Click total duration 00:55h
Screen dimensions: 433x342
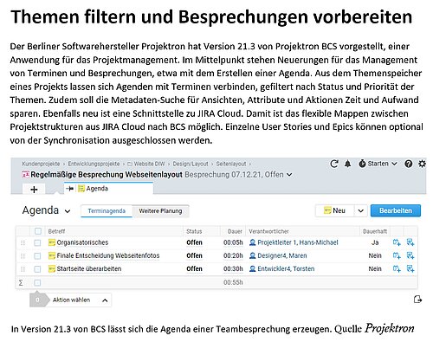[x=233, y=282]
